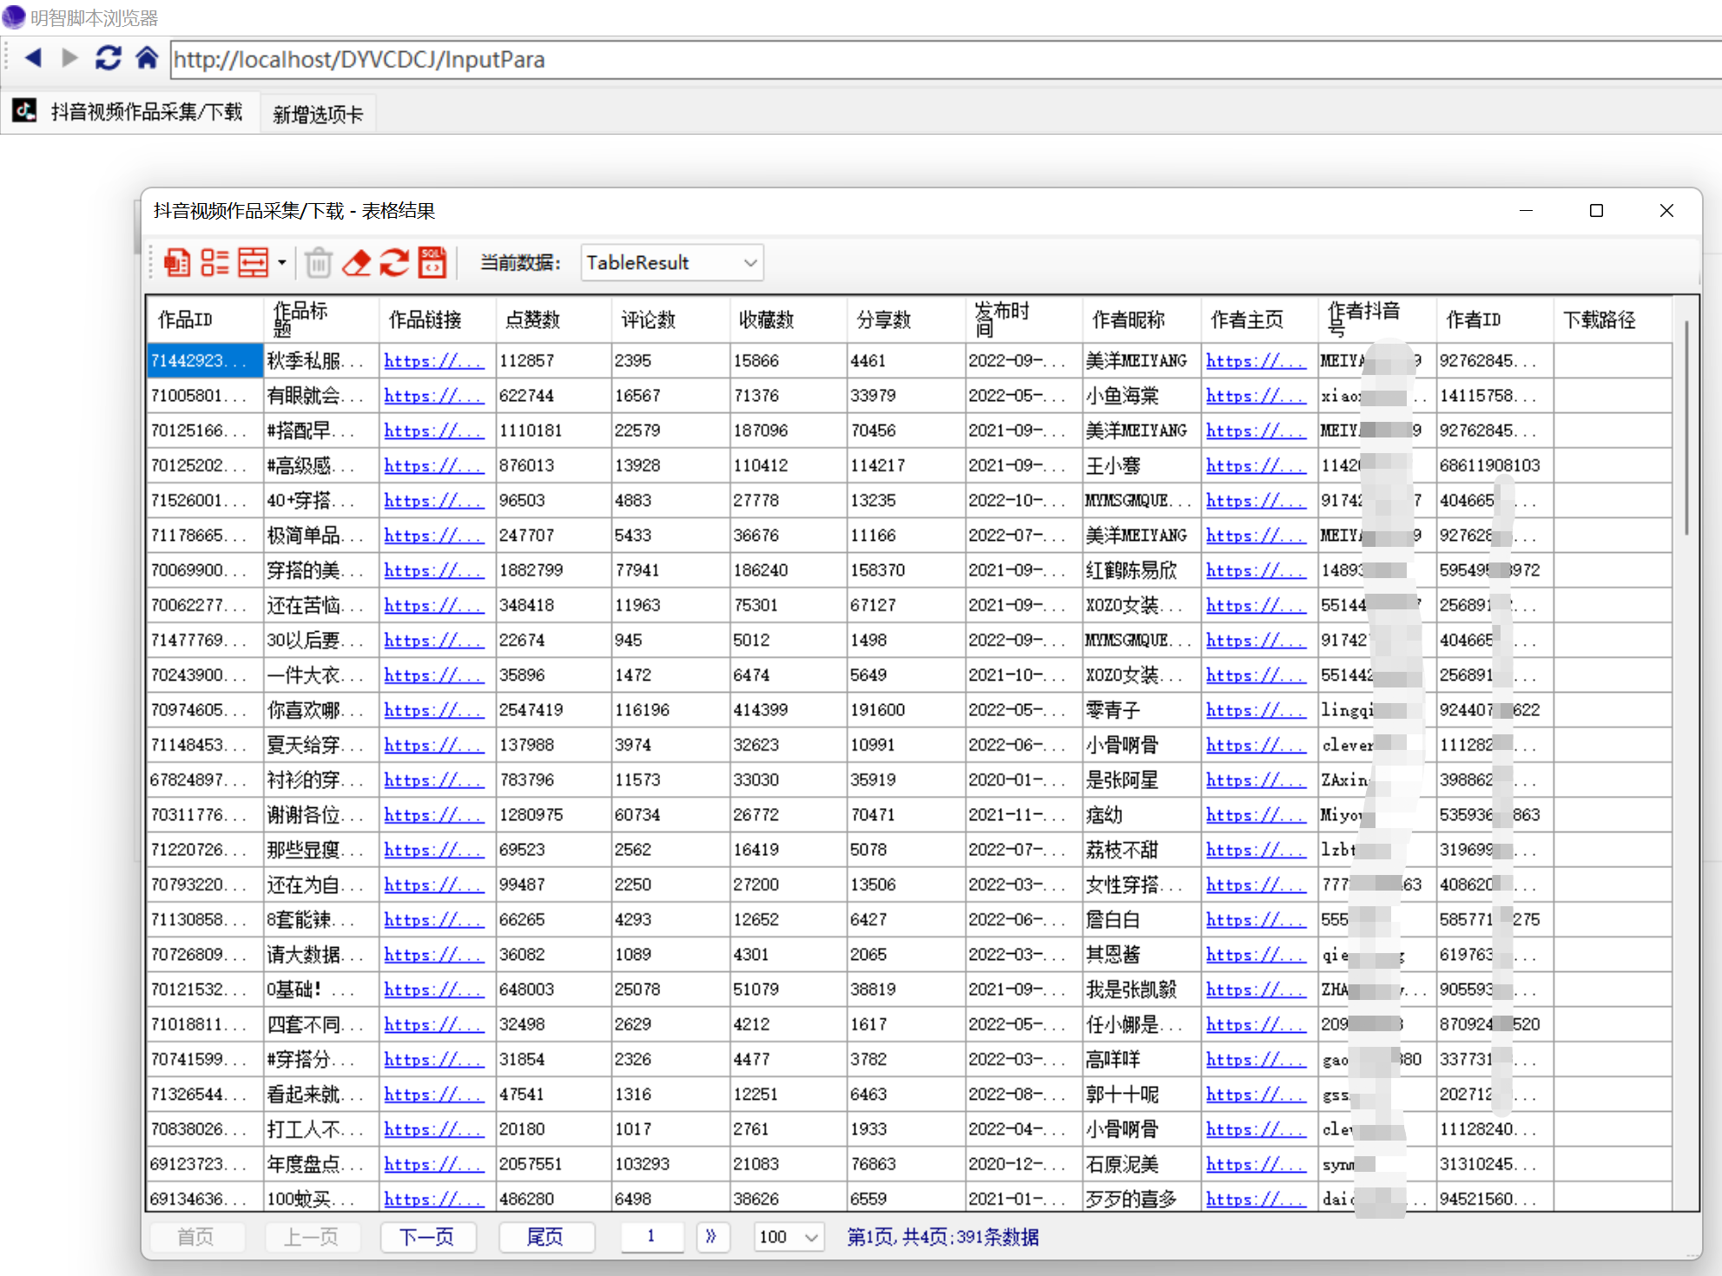The height and width of the screenshot is (1276, 1722).
Task: Open the TableResult data dropdown
Action: coord(672,263)
